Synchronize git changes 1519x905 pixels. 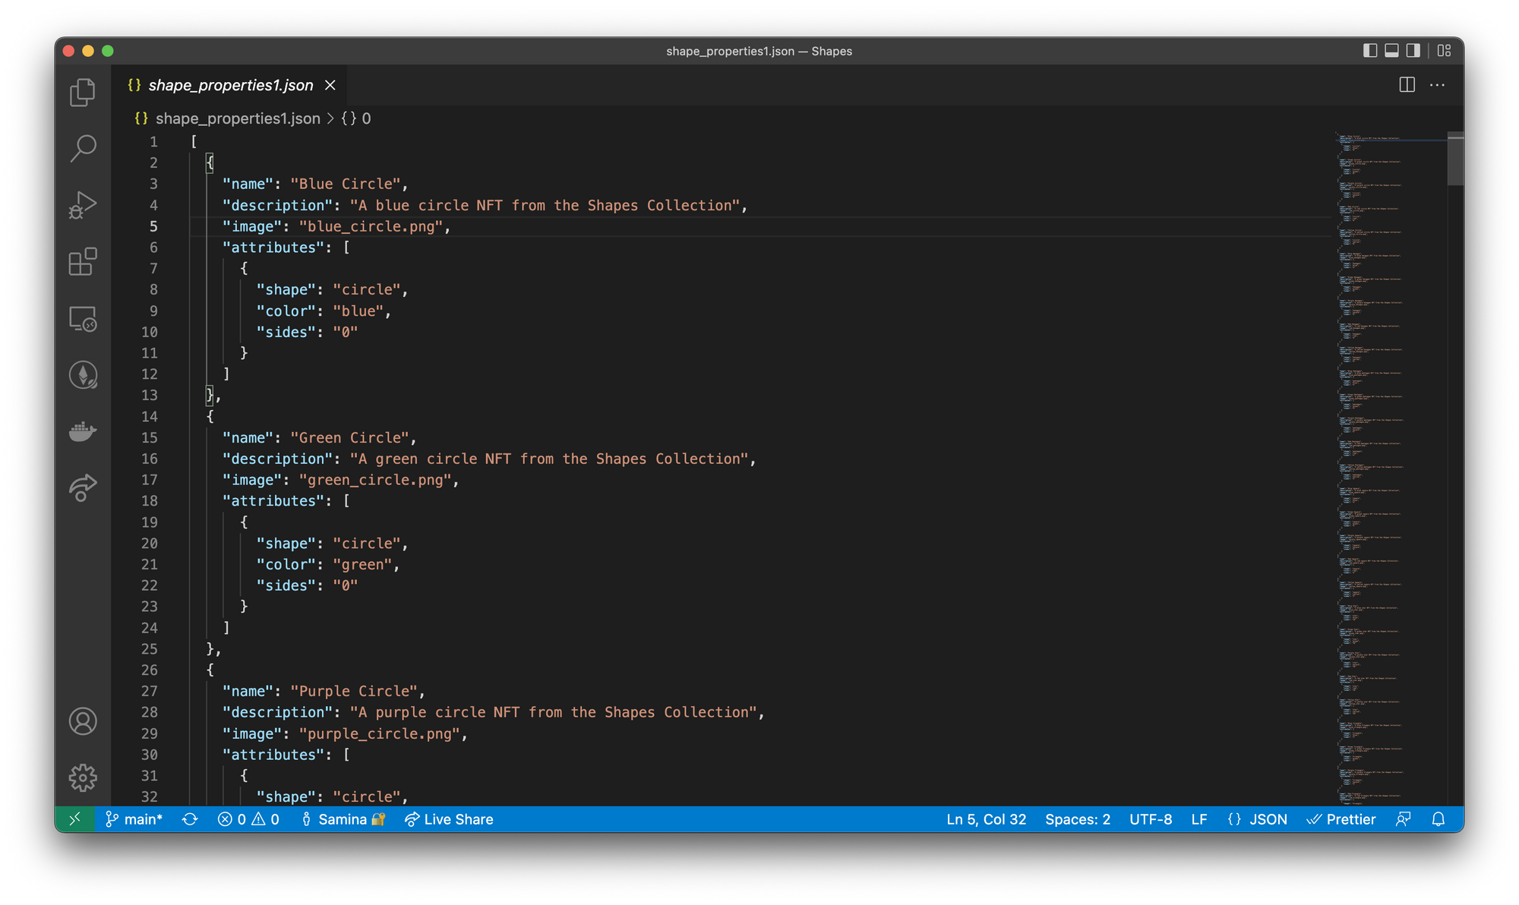pyautogui.click(x=190, y=819)
